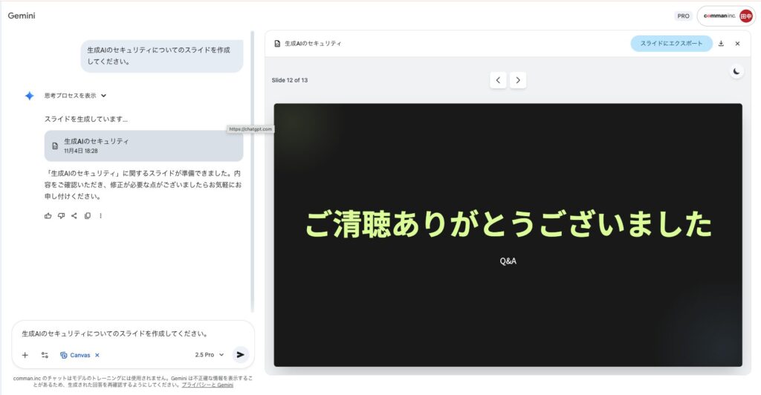Go to the next slide
Image resolution: width=761 pixels, height=395 pixels.
click(x=518, y=80)
